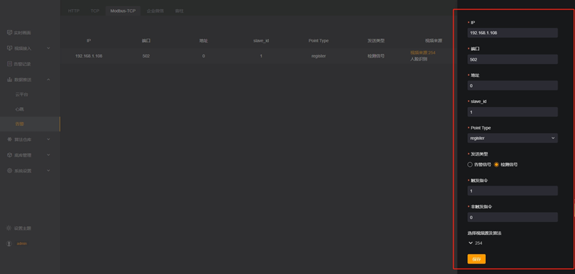Image resolution: width=575 pixels, height=274 pixels.
Task: Open 心跳 in the sidebar submenu
Action: coord(19,109)
